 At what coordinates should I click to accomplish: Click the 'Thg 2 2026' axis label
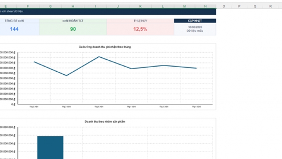(67, 107)
